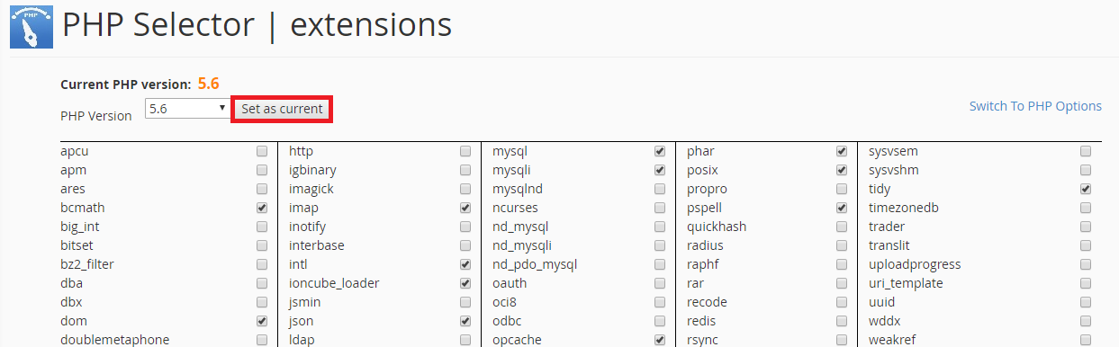Tick the timezonedb extension checkbox
This screenshot has height=347, width=1119.
point(1086,208)
